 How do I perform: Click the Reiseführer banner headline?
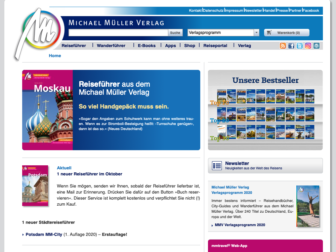pyautogui.click(x=115, y=88)
